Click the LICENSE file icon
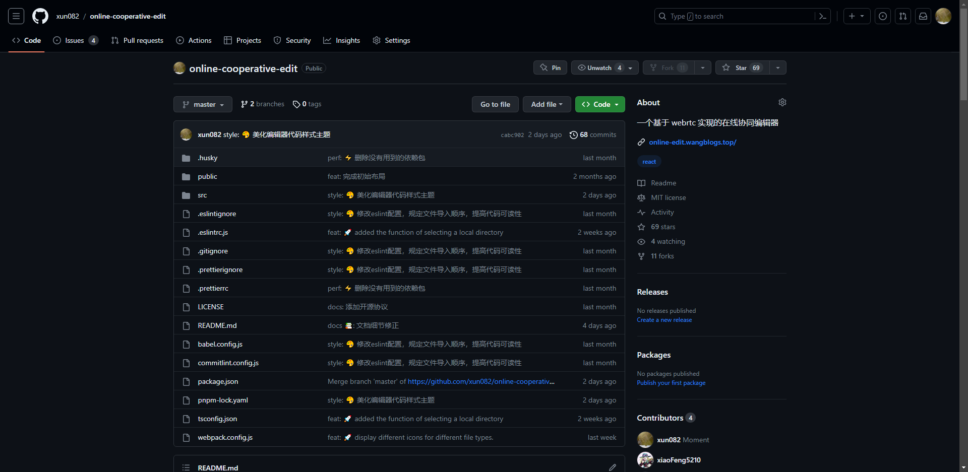Screen dimensions: 968x472 tap(186, 307)
